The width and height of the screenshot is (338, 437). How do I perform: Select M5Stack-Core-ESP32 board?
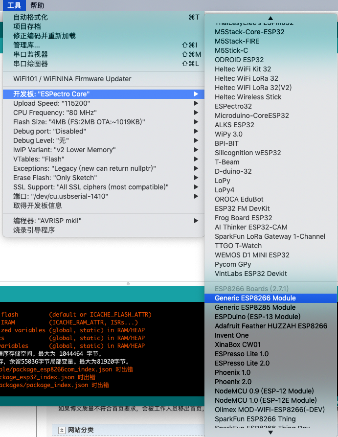(270, 32)
